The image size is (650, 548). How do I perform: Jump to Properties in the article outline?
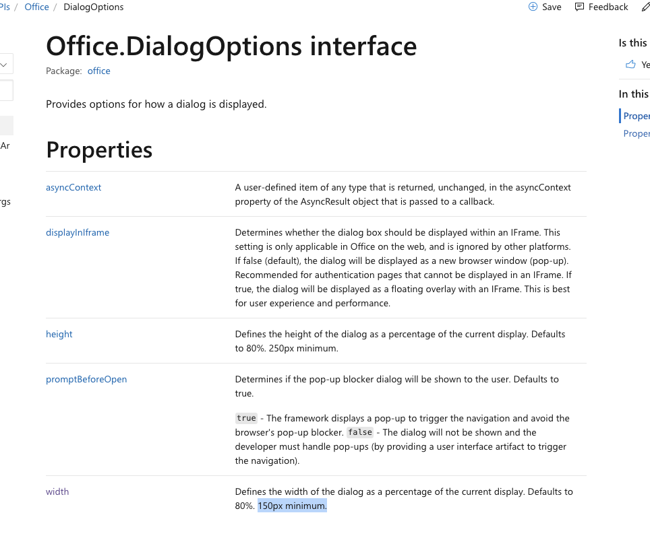637,115
